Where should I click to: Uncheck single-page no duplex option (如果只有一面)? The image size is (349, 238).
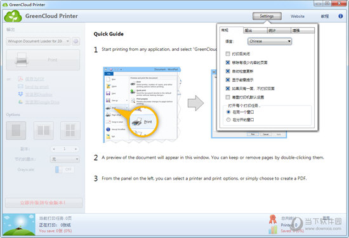tap(228, 88)
